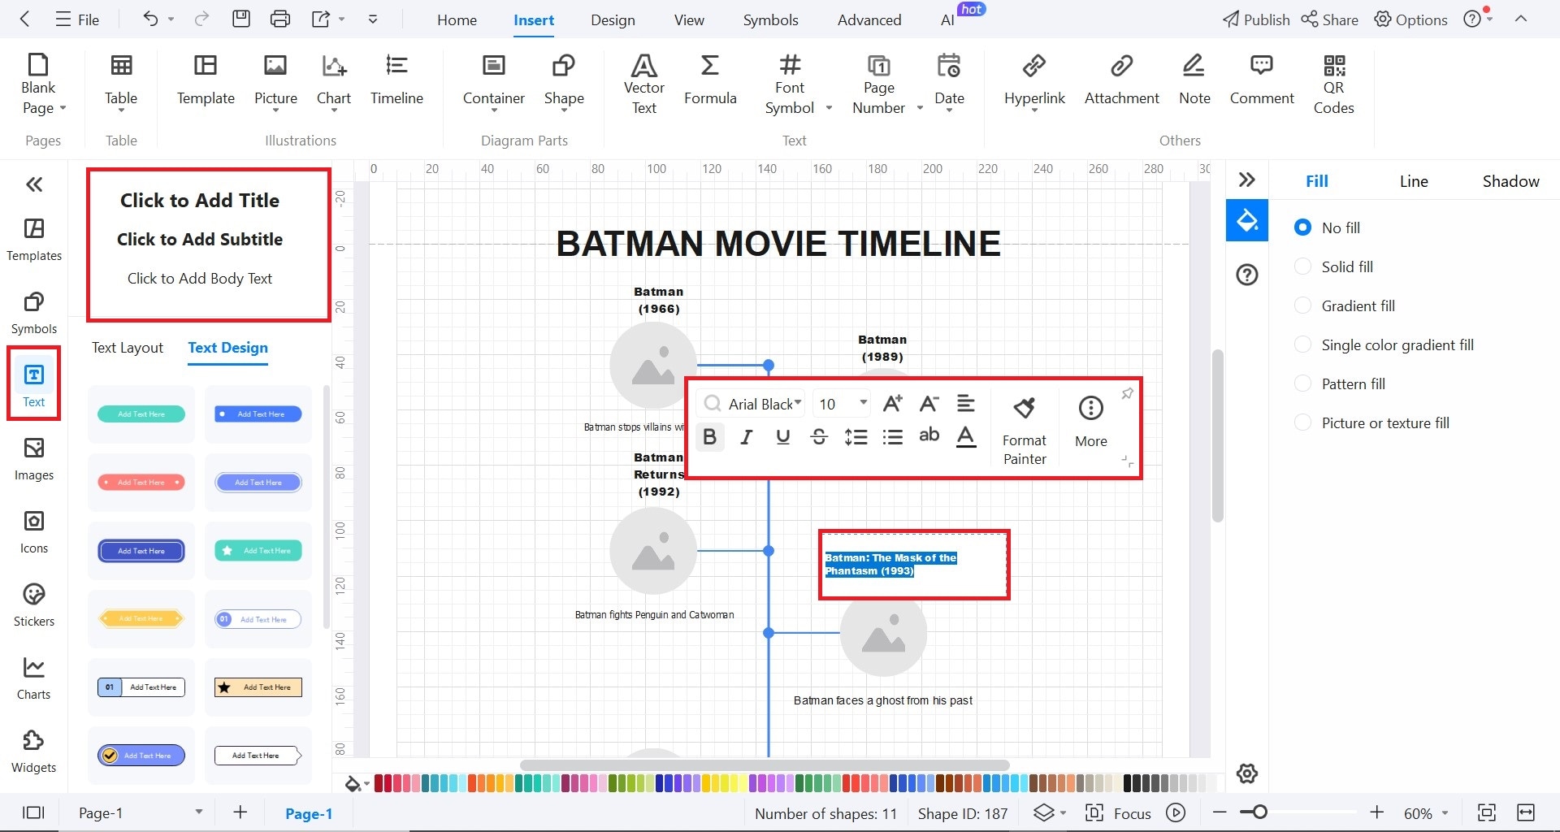This screenshot has width=1560, height=832.
Task: Switch to the Design tab
Action: pos(613,19)
